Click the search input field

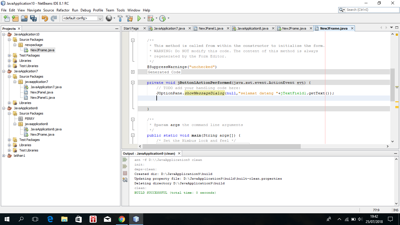click(x=372, y=10)
